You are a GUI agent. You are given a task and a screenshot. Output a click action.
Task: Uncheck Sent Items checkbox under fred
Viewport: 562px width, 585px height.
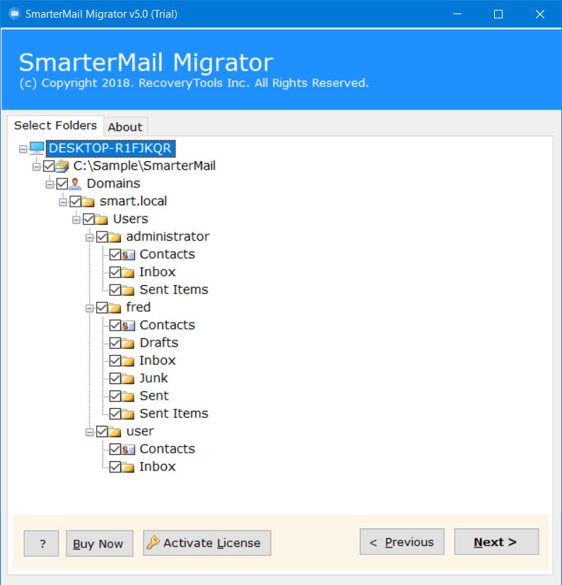(x=115, y=414)
